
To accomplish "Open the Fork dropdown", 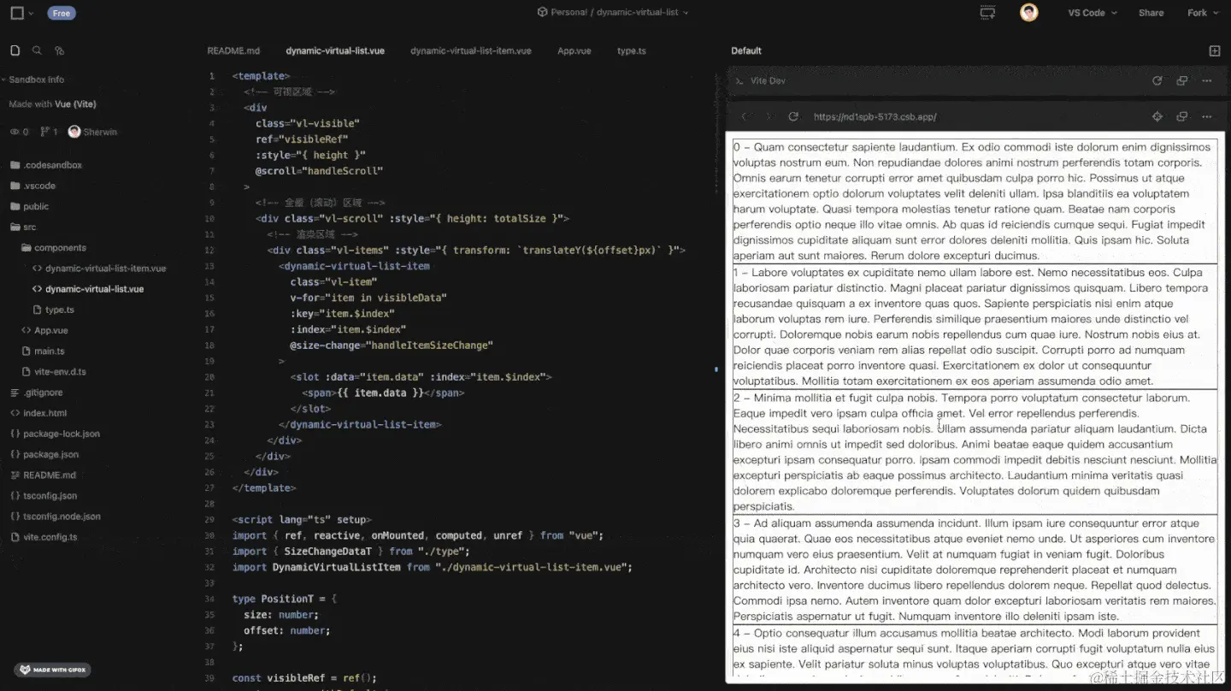I will (x=1202, y=13).
